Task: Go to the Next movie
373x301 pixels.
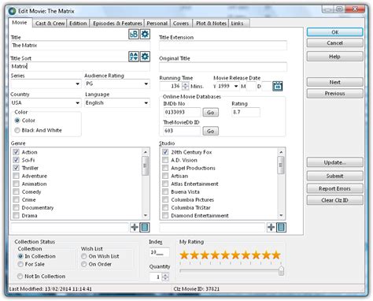Action: point(335,82)
